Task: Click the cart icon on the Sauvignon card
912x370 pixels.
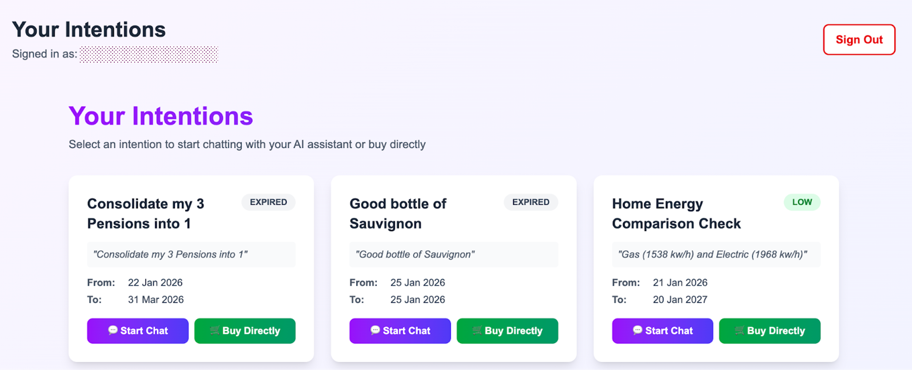Action: (x=477, y=331)
